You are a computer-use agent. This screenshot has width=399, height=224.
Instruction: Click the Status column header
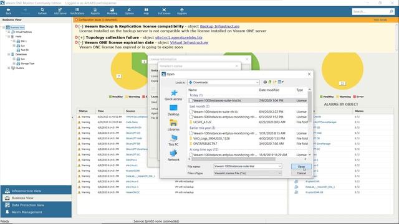pos(83,111)
